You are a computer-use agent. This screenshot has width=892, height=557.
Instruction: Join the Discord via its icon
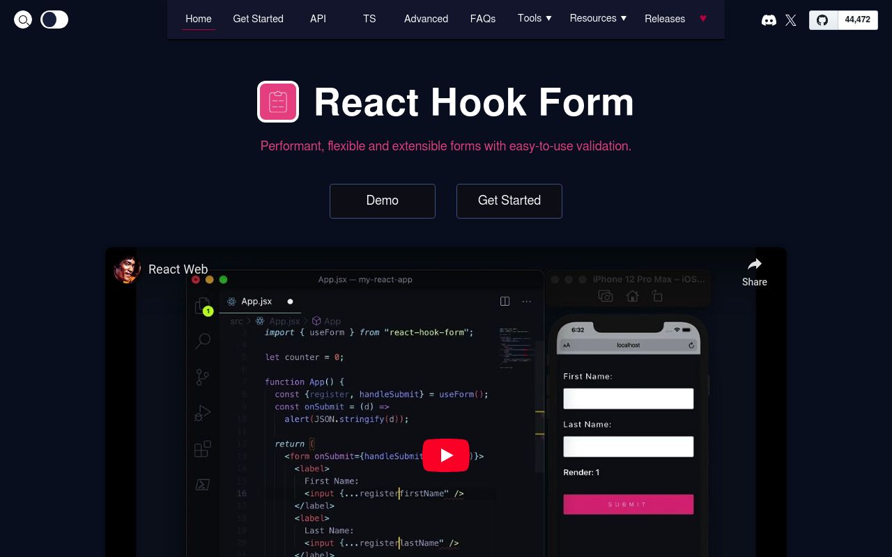[x=769, y=20]
